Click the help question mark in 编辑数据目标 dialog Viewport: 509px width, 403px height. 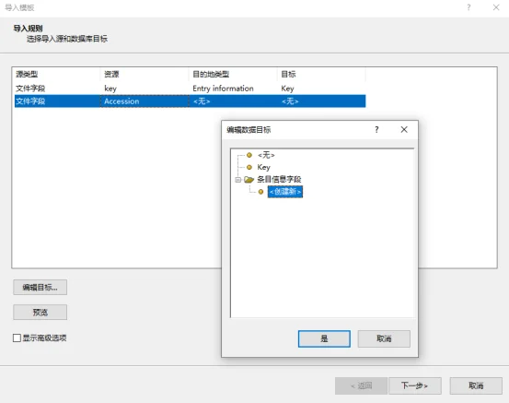click(x=376, y=129)
